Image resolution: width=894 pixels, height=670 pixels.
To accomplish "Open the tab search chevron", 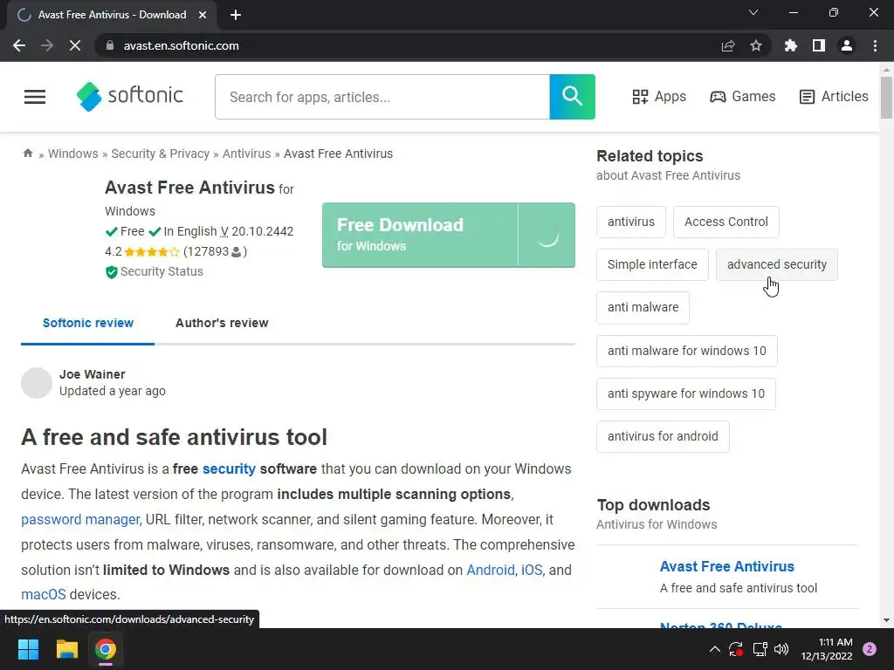I will (753, 12).
